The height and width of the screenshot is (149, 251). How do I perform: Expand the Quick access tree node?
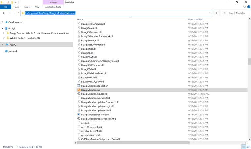click(x=2, y=22)
